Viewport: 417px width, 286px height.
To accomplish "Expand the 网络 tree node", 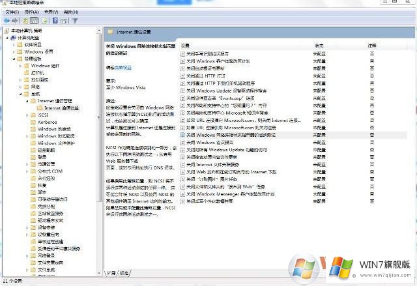I will tap(20, 87).
